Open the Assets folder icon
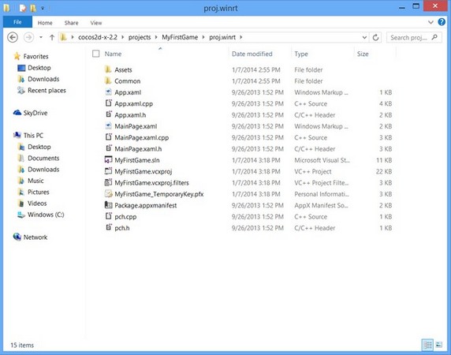 (x=108, y=69)
